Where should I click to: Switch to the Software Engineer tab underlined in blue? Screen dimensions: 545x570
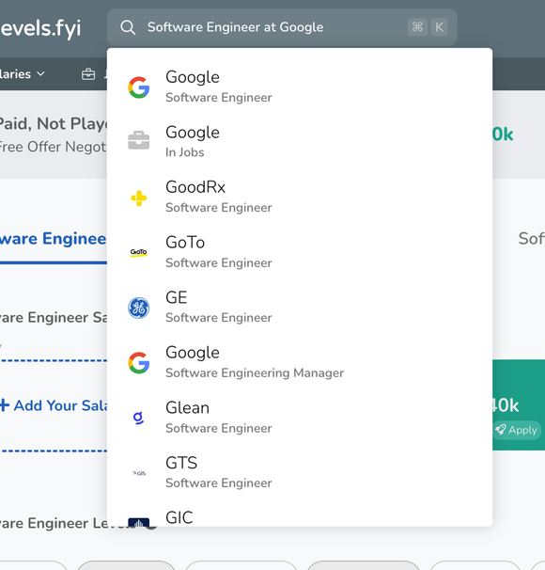click(53, 239)
